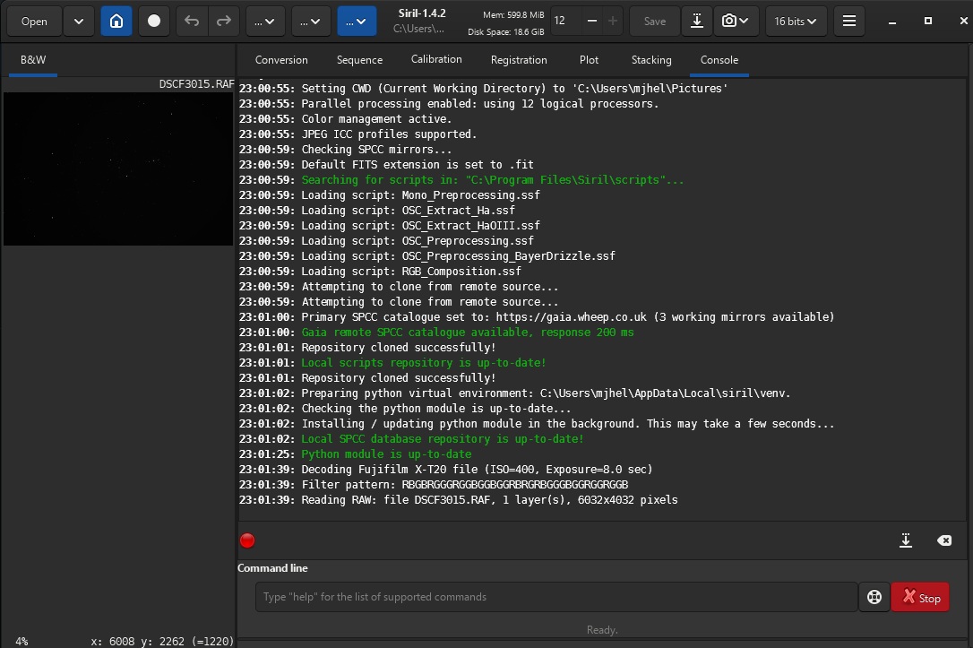Click the home working directory icon

coord(116,22)
